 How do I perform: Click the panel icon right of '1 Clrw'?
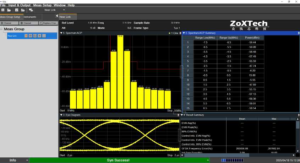[180, 33]
